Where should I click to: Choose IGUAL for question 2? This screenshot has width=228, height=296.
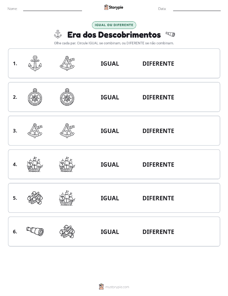(110, 97)
